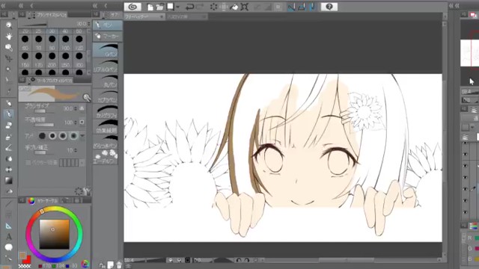479x269 pixels.
Task: Select the Real G-pen brush preset
Action: tap(106, 66)
